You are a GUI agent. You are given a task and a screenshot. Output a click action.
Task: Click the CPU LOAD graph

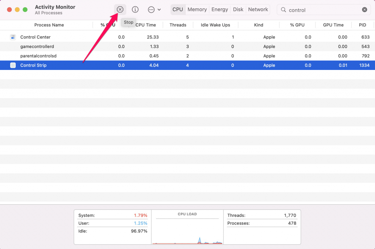(187, 231)
